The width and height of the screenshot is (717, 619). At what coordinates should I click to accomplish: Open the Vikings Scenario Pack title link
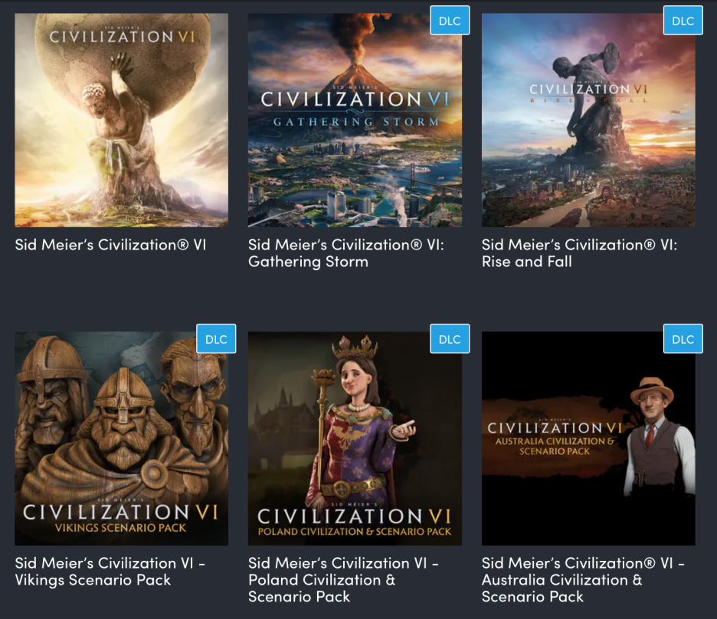[110, 572]
